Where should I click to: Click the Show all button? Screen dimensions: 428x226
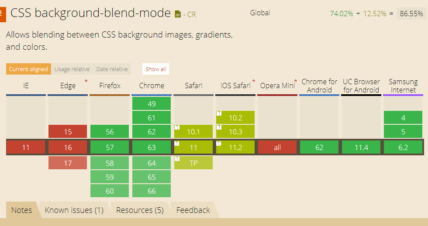[155, 69]
